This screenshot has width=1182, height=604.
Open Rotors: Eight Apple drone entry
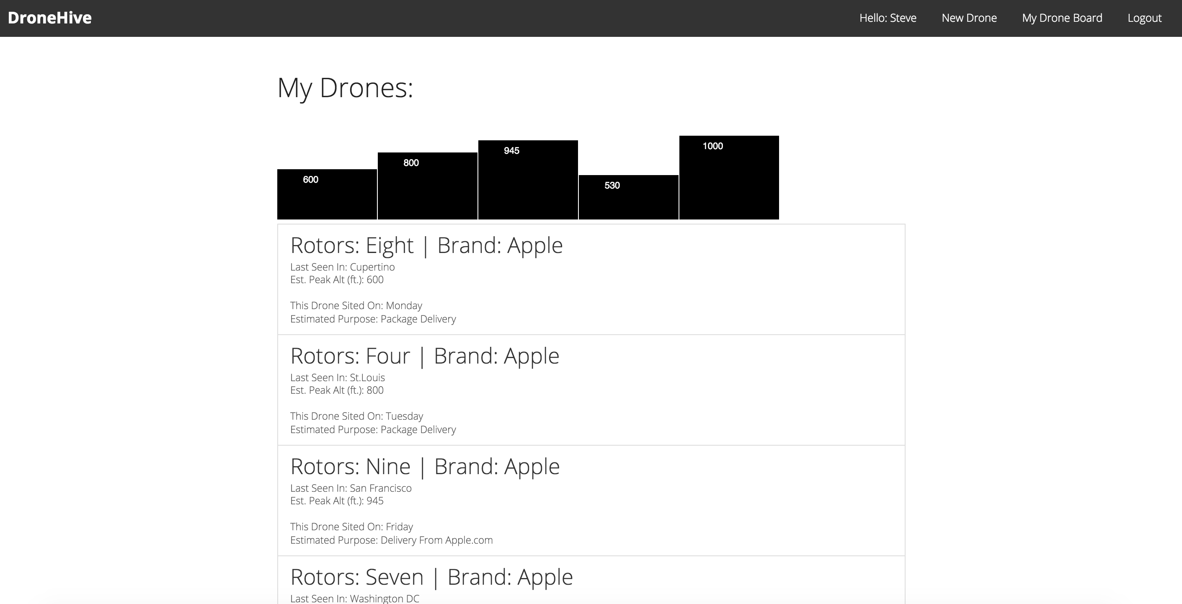[x=426, y=245]
